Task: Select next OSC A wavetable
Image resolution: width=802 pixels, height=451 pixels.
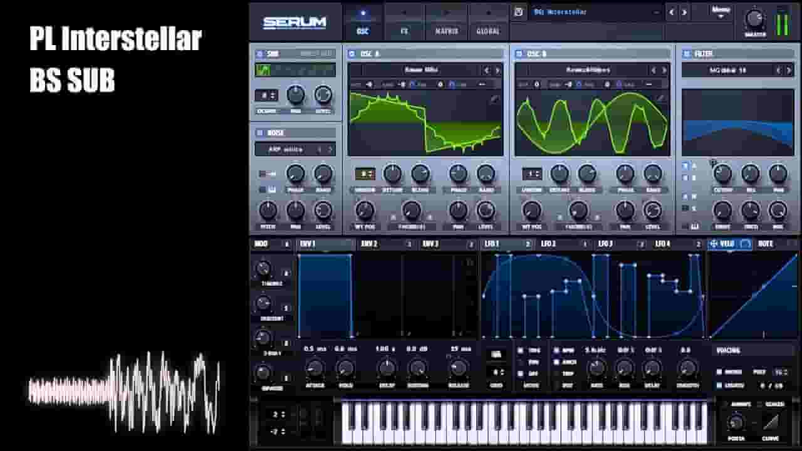Action: (x=497, y=70)
